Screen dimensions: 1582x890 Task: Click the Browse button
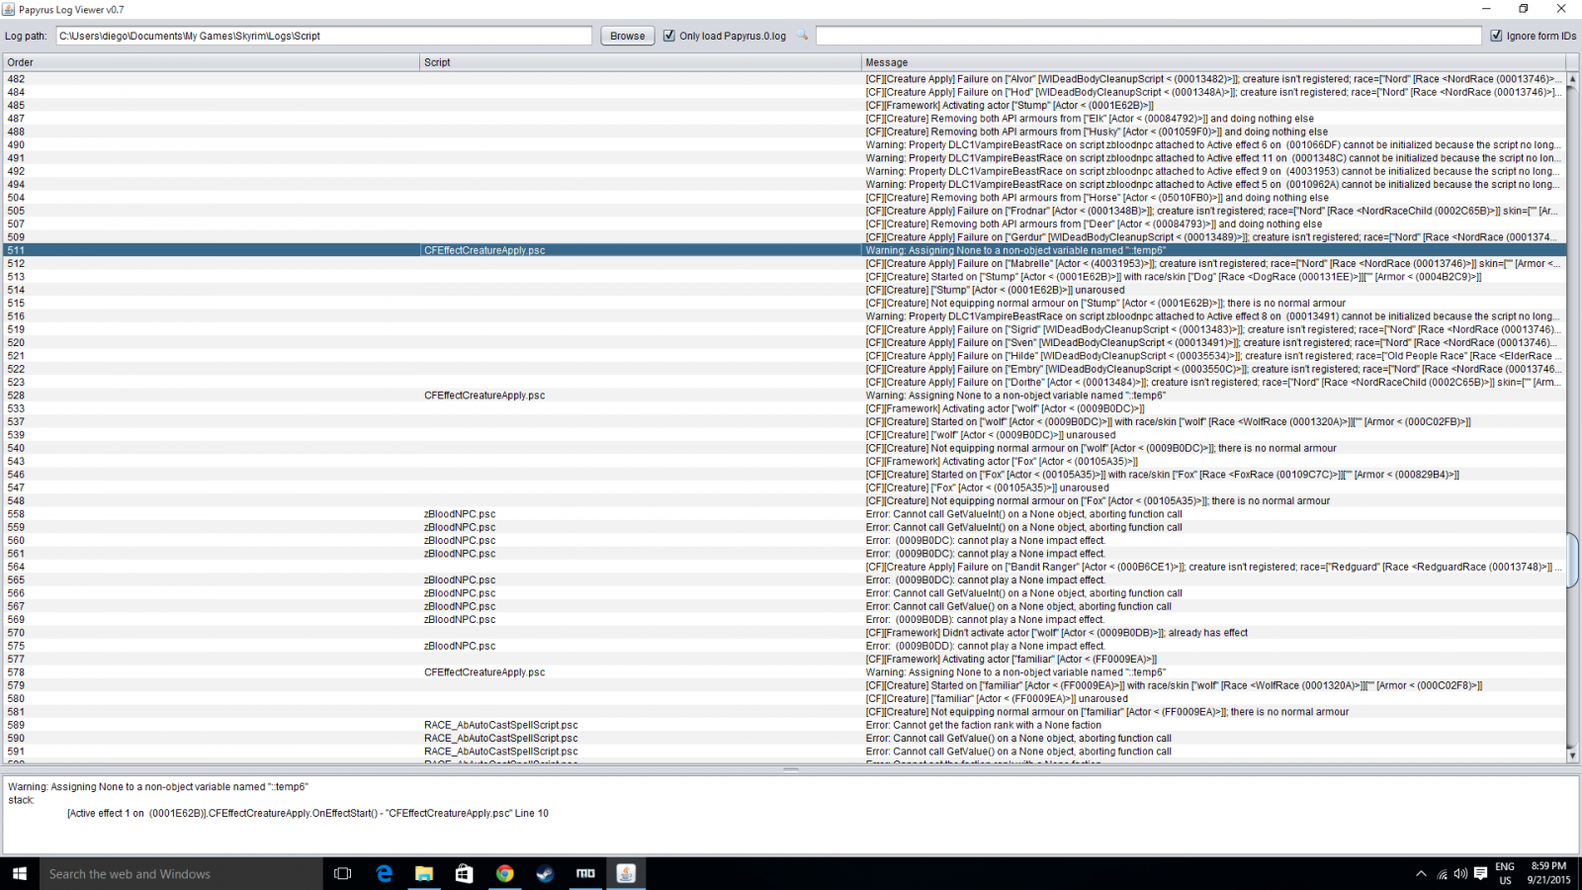[627, 36]
